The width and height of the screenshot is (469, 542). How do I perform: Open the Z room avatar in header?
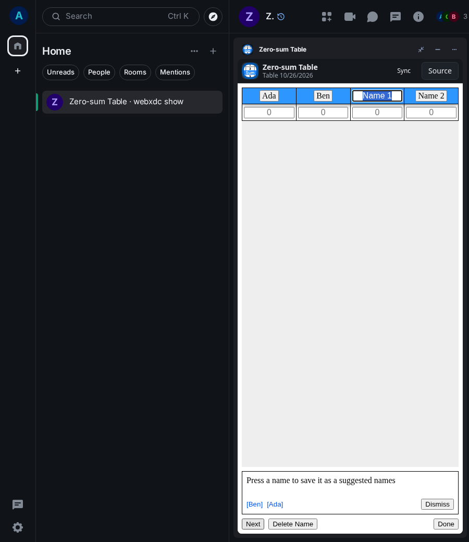point(249,17)
